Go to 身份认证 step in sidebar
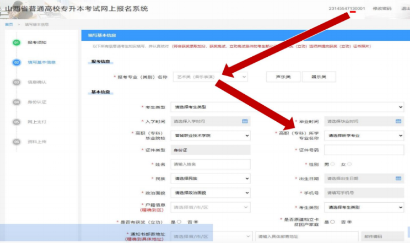Image resolution: width=410 pixels, height=243 pixels. (37, 102)
